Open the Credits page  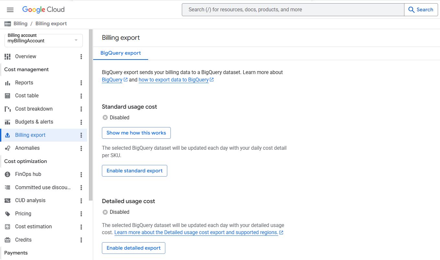click(23, 240)
